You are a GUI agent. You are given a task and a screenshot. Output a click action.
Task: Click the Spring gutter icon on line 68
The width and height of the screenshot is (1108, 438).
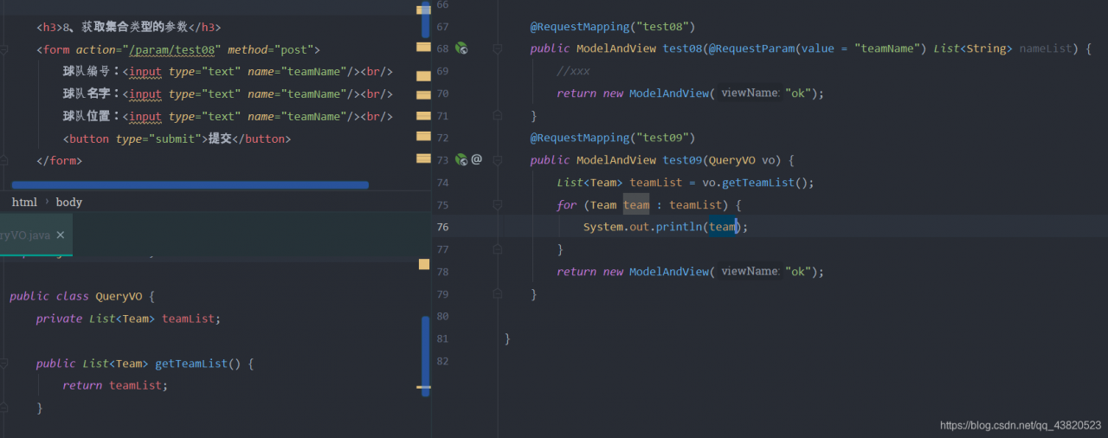461,48
